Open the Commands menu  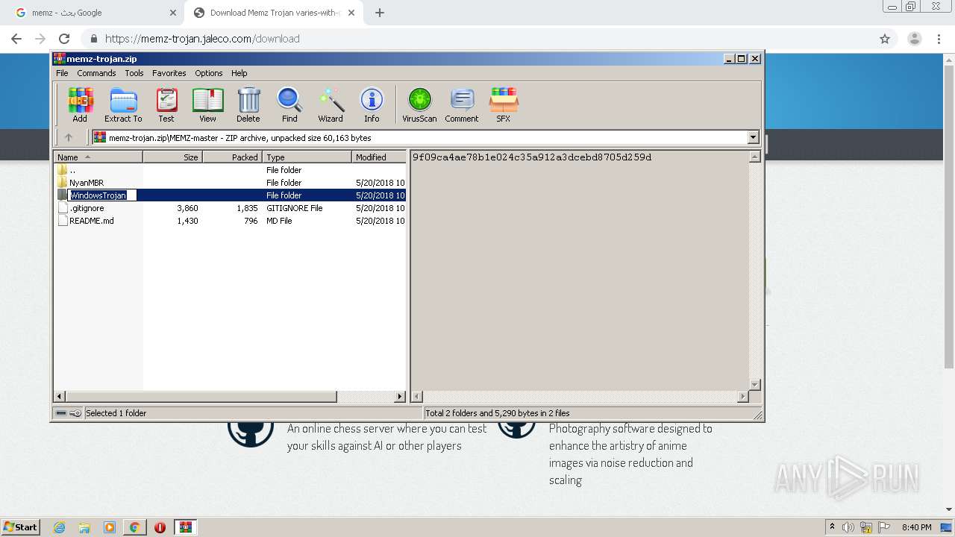[x=96, y=73]
